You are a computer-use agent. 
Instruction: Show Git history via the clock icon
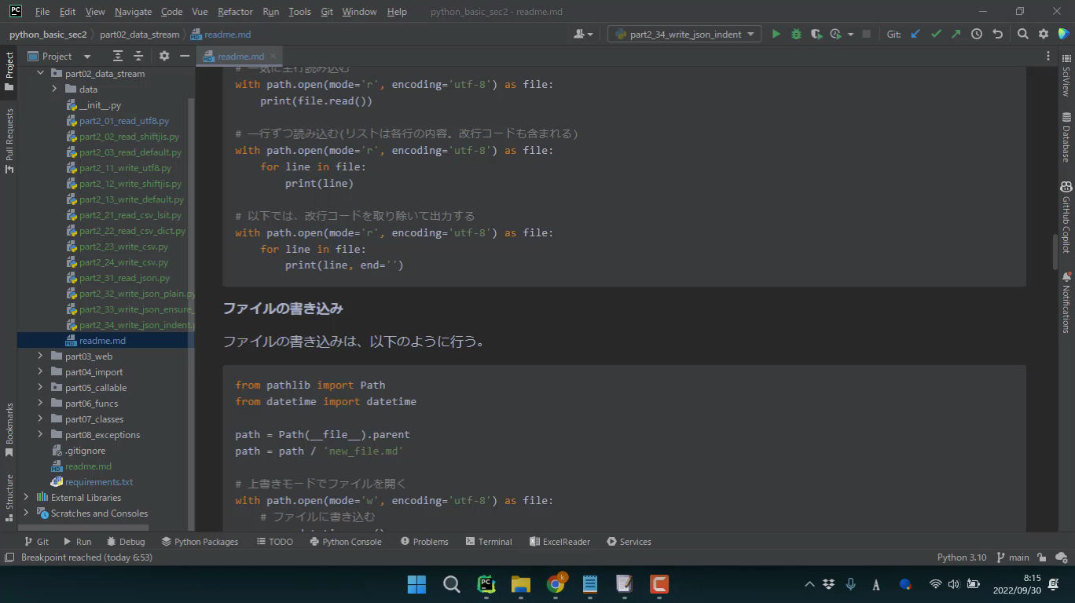pos(977,34)
